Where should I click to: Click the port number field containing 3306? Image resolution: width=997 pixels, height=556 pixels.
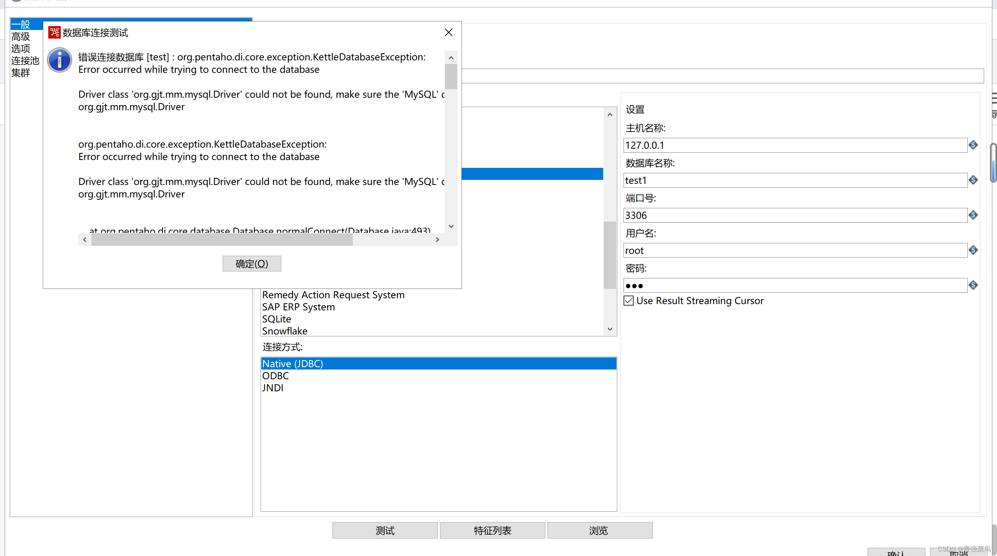(795, 215)
